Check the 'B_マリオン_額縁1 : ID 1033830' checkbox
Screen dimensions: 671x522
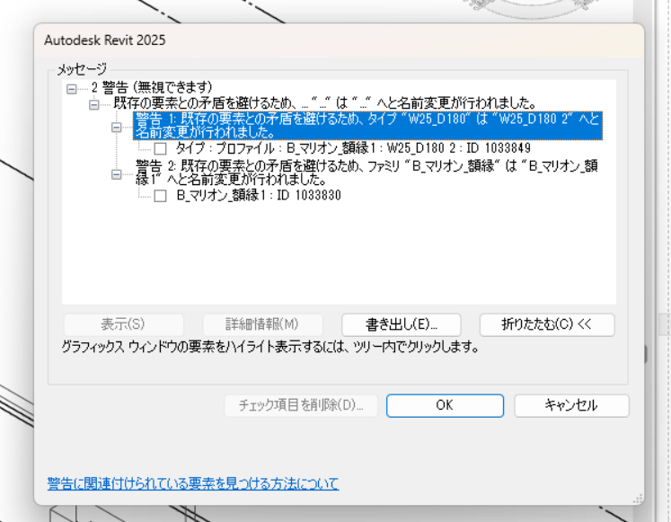160,196
